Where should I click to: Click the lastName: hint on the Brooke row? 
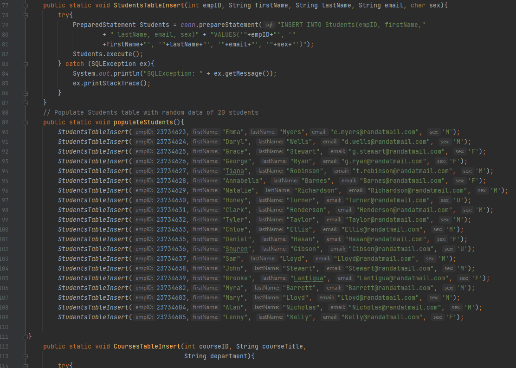(x=274, y=278)
